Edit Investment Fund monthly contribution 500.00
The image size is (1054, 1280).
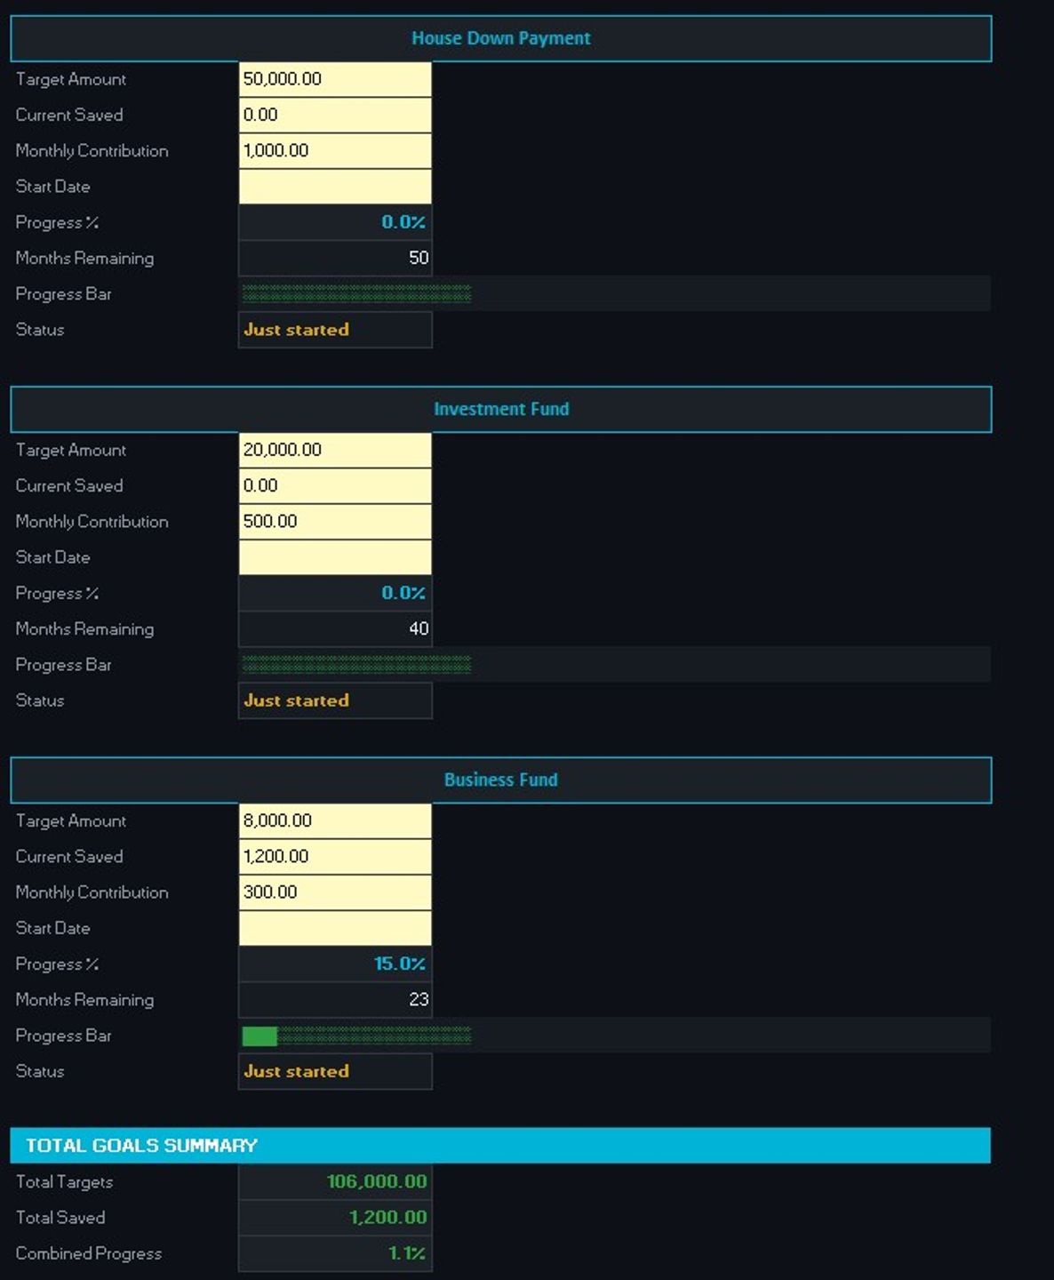coord(335,522)
